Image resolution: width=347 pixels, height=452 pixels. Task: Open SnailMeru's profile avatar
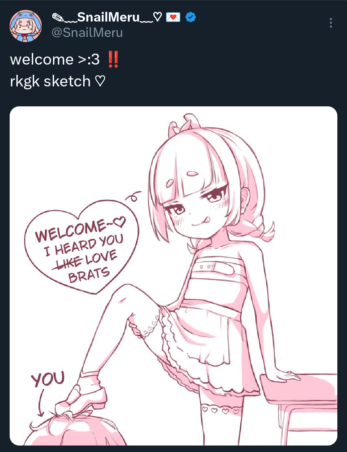point(26,26)
